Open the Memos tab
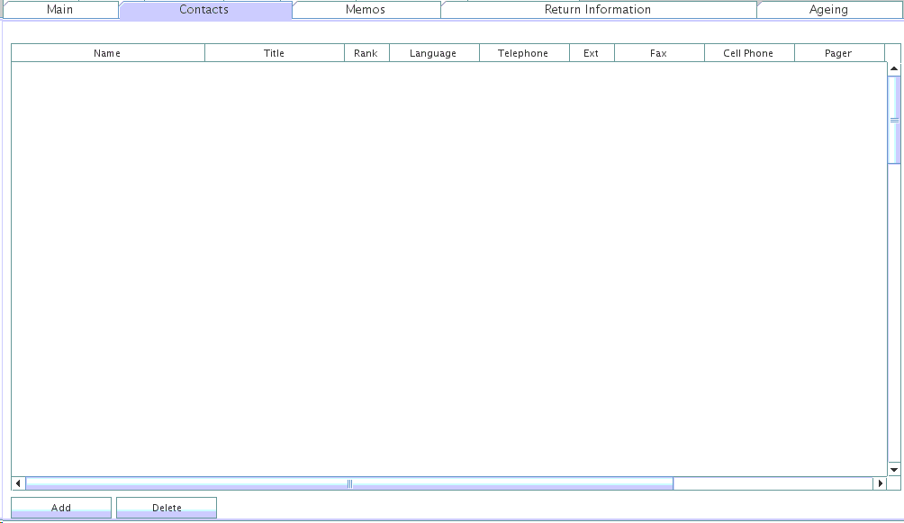 click(366, 10)
